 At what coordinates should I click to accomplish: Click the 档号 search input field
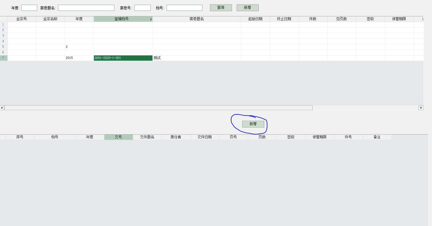184,8
